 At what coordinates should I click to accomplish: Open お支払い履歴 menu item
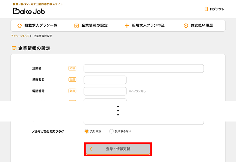tap(202, 26)
